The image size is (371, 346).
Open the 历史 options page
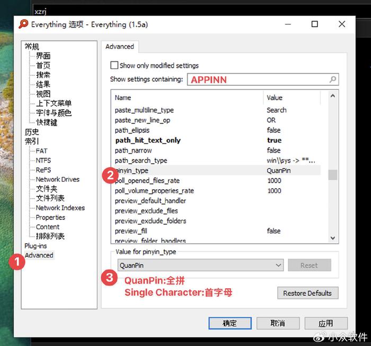pos(32,132)
